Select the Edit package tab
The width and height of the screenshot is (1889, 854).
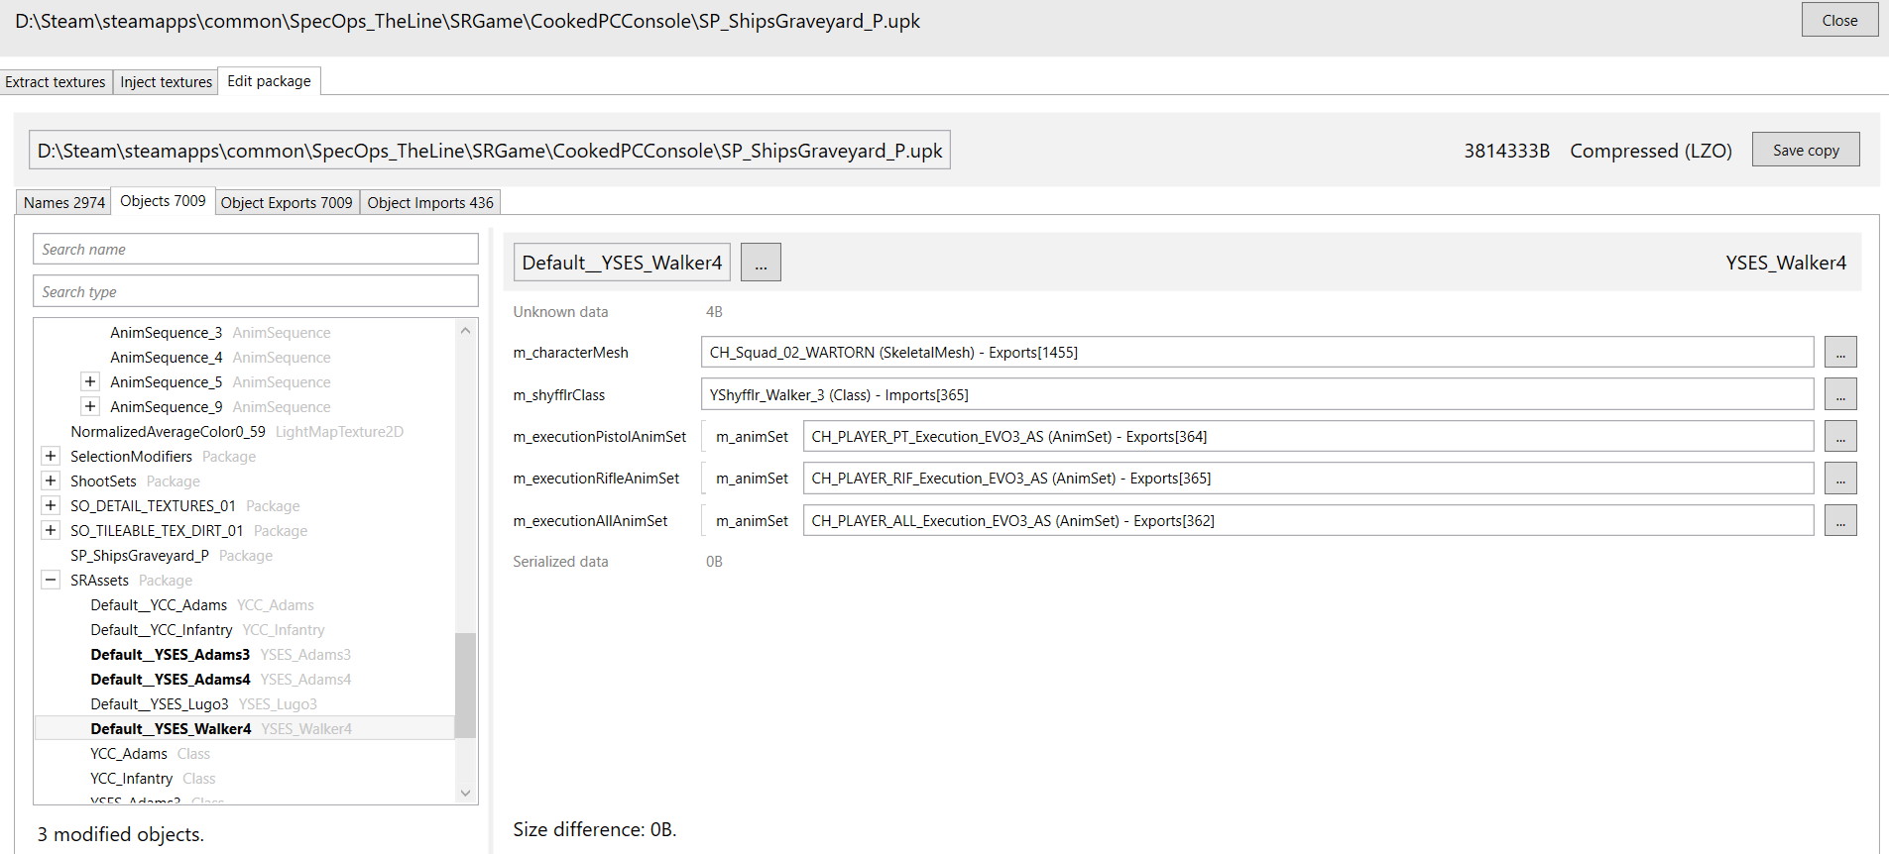click(269, 81)
